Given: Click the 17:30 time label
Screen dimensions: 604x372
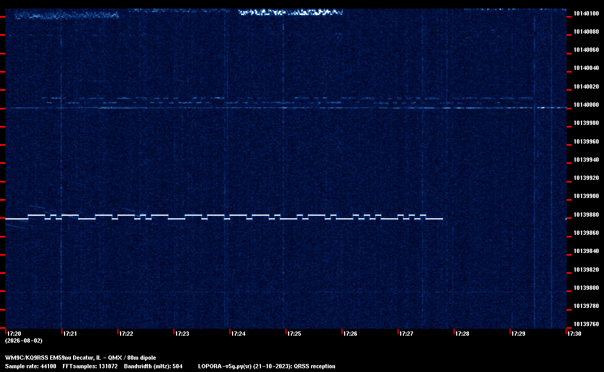Looking at the screenshot, I should [x=574, y=334].
